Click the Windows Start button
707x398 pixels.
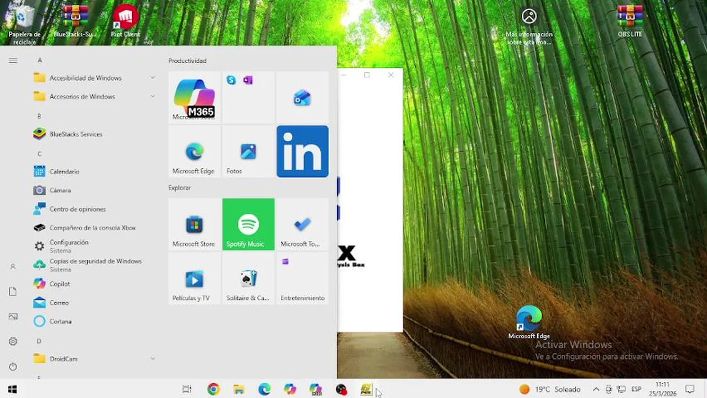[12, 389]
